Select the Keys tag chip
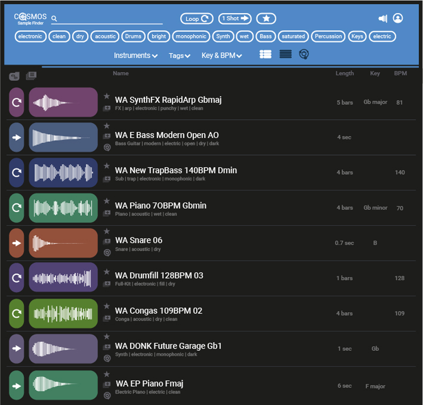This screenshot has height=405, width=423. click(357, 36)
